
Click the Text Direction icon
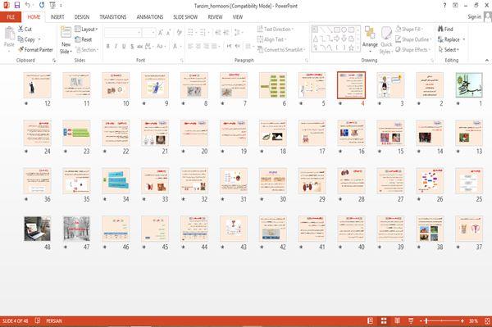pos(260,29)
